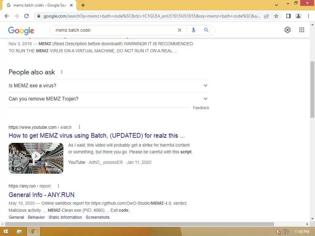Open the Windows Start menu
The height and width of the screenshot is (236, 315).
click(x=6, y=232)
